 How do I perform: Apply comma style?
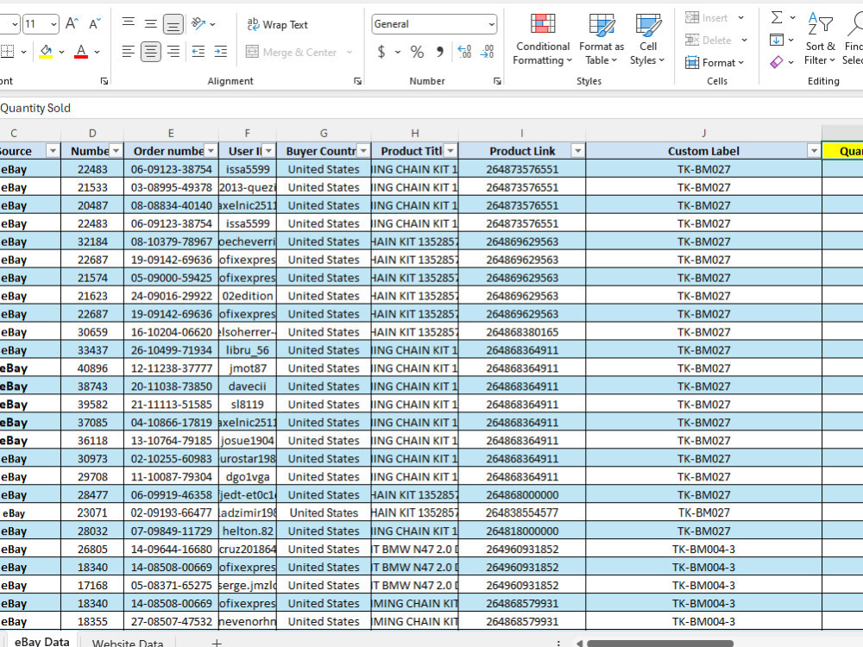440,53
